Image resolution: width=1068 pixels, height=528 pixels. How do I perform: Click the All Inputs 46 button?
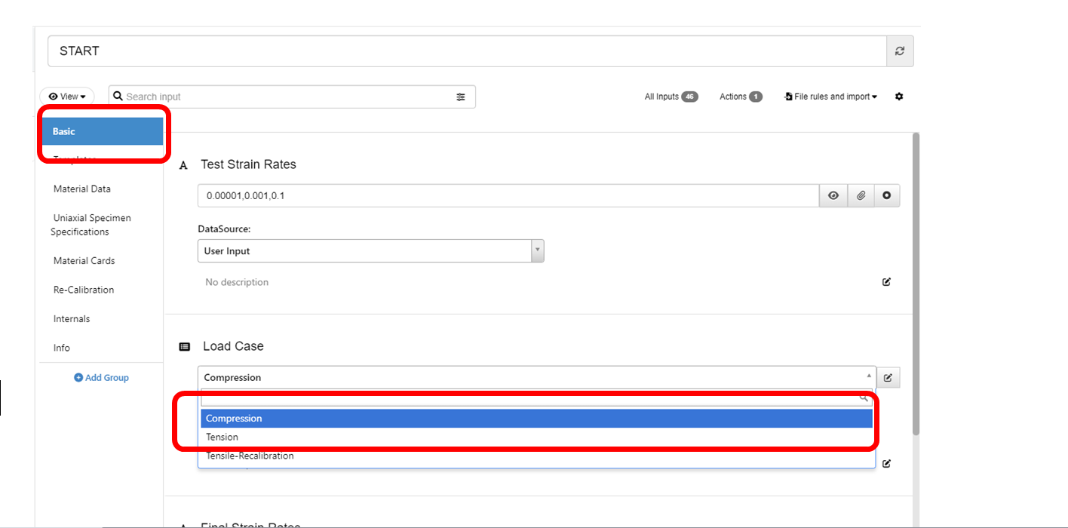click(x=671, y=97)
